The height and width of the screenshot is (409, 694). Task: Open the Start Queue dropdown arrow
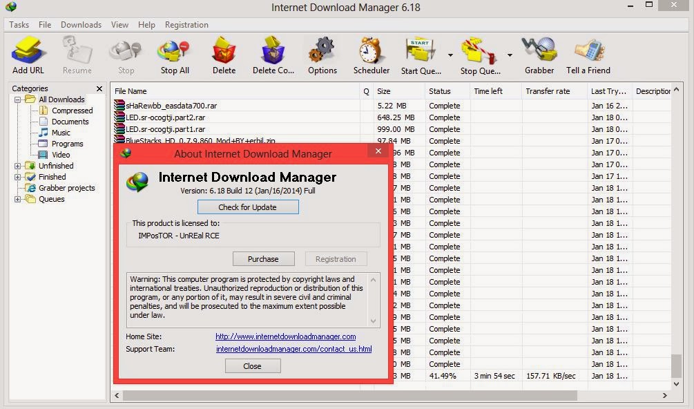click(450, 55)
